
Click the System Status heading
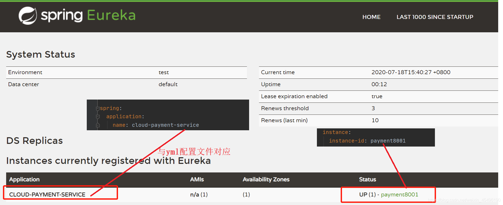tap(41, 54)
